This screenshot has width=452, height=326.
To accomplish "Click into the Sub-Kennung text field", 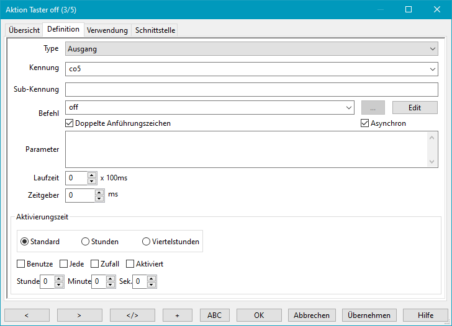I will 251,89.
